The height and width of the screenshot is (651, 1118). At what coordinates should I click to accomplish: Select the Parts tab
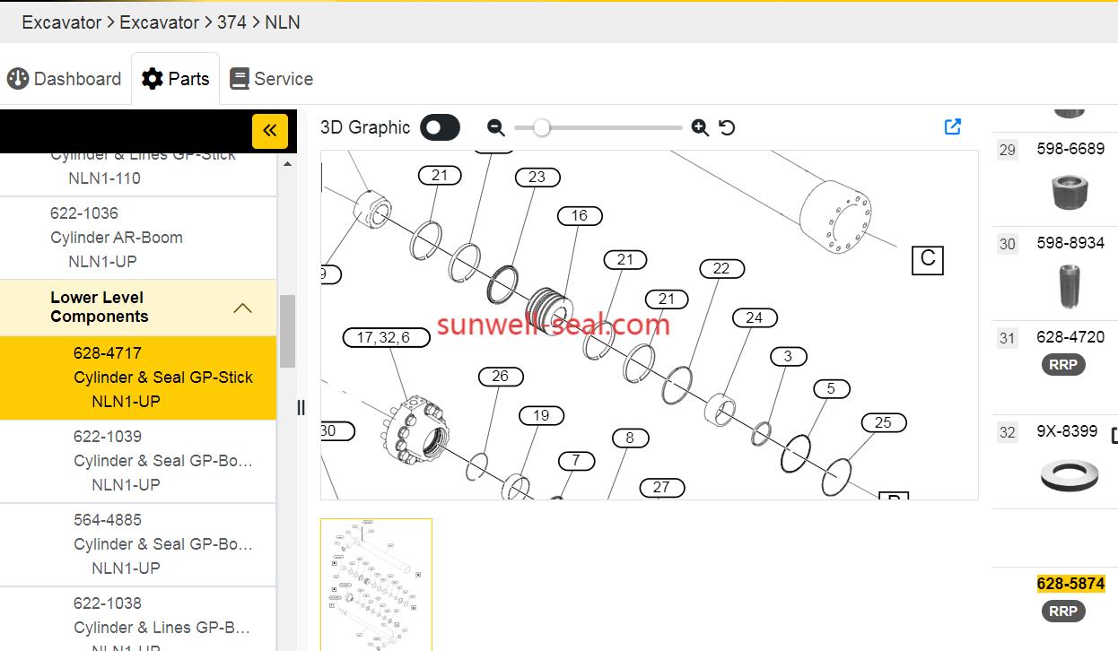click(x=176, y=79)
